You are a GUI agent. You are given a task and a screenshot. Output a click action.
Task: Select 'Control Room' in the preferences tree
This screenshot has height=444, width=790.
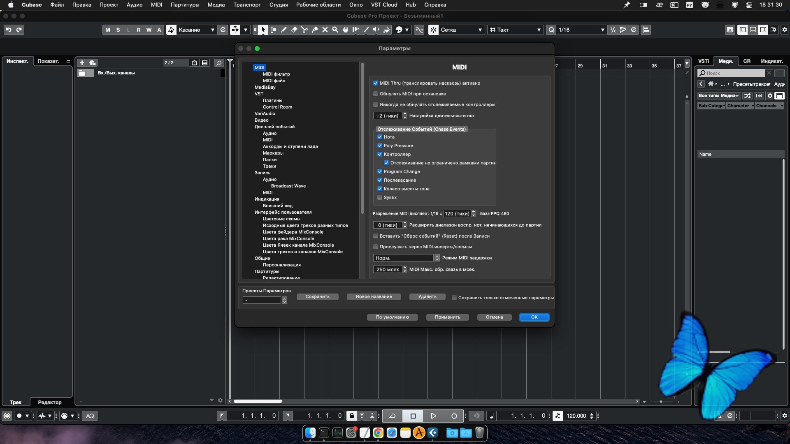277,107
